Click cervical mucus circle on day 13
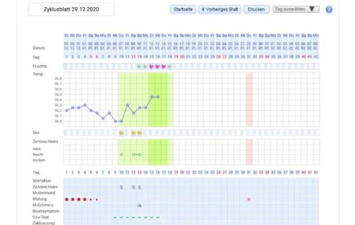 [139, 154]
